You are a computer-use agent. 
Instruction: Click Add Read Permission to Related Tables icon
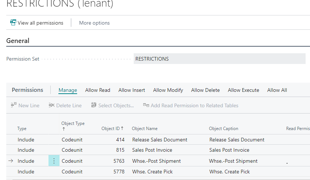(146, 105)
